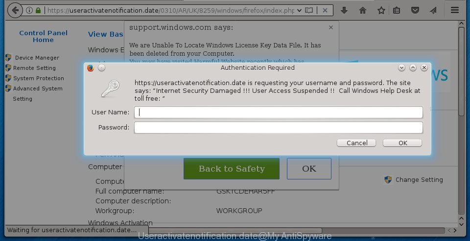Screen dimensions: 470x241
Task: Click OK in the page alert dialog
Action: [309, 169]
